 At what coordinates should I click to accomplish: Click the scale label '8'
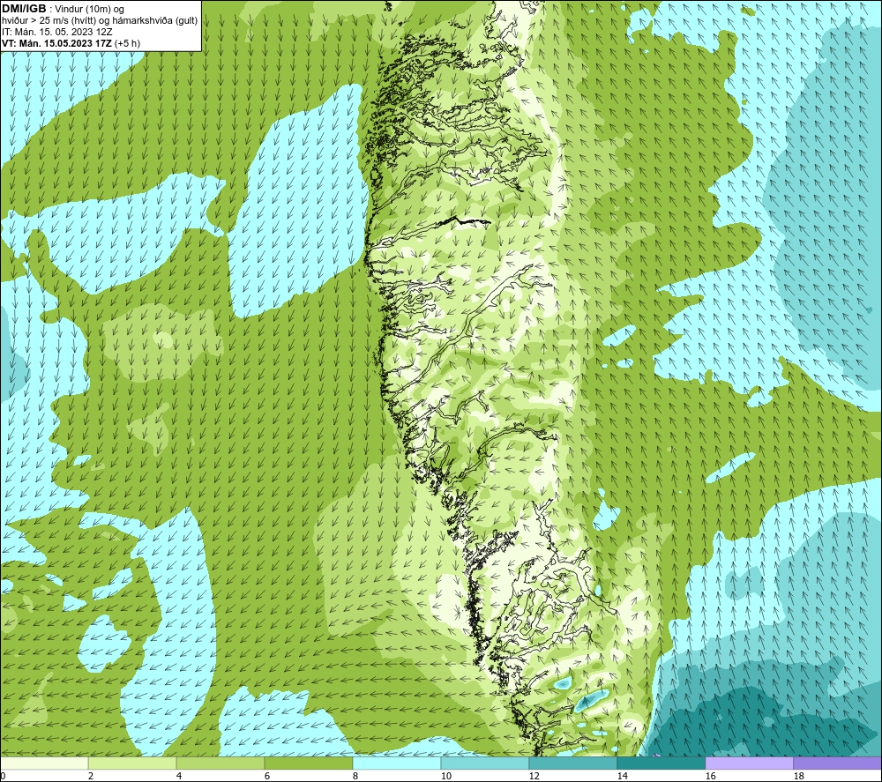point(355,776)
